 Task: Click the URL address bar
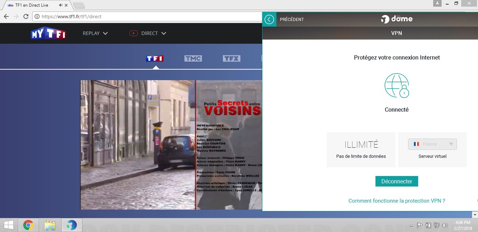point(147,16)
